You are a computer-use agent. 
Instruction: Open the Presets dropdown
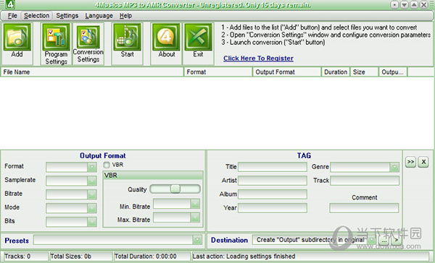point(197,240)
